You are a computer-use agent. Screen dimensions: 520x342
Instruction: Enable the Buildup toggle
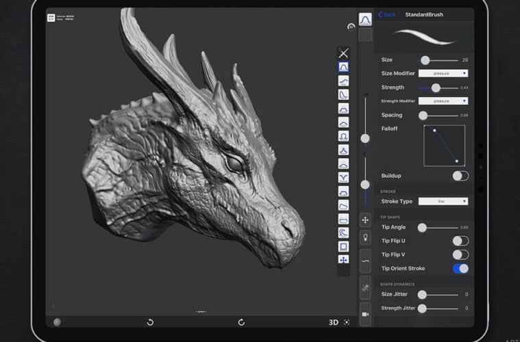point(460,176)
